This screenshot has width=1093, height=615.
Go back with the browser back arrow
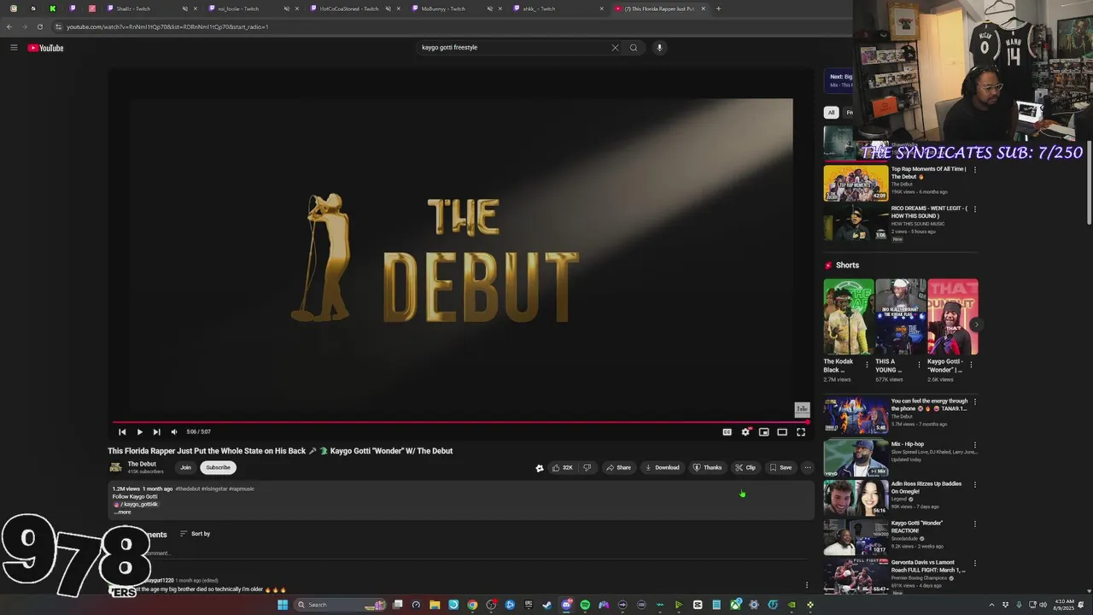[9, 26]
